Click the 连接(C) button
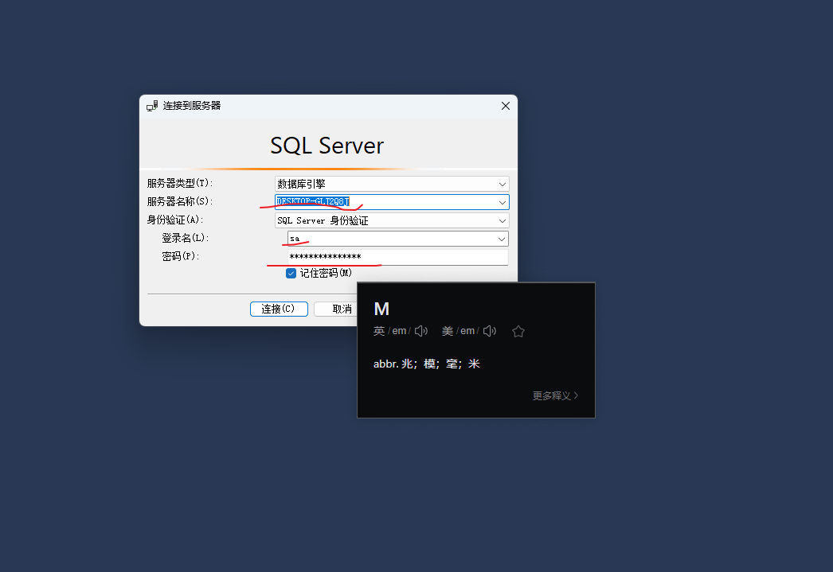Screen dimensions: 833x572 279,309
